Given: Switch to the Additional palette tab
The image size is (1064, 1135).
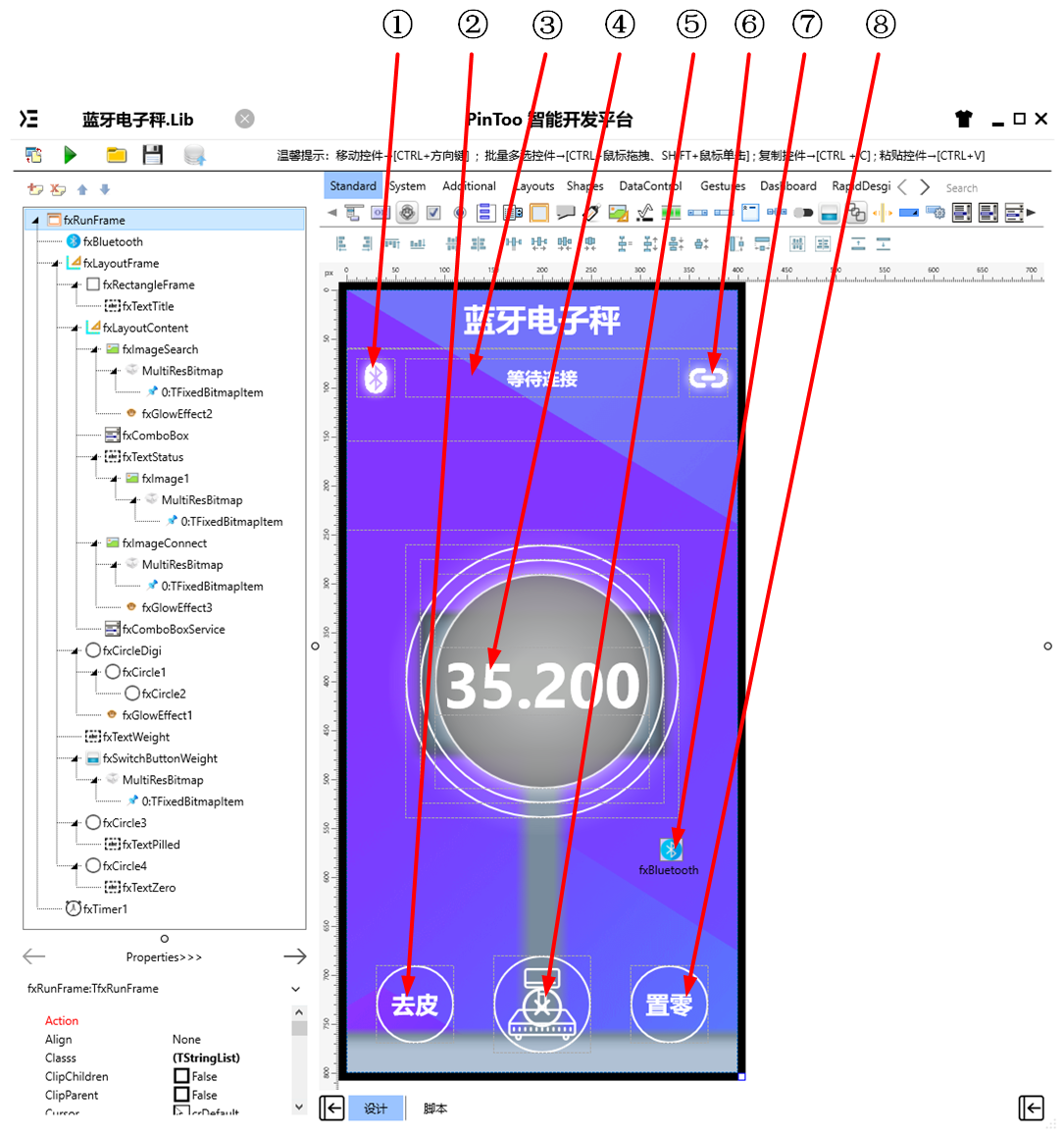Looking at the screenshot, I should point(469,186).
